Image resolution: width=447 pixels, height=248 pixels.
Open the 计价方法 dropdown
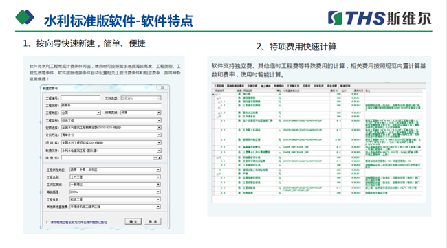158,135
